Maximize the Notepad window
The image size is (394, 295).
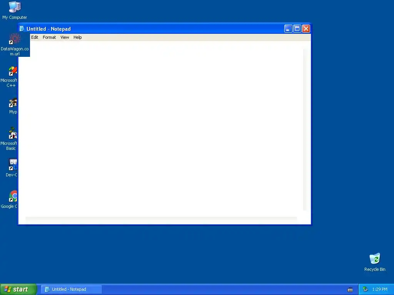click(x=297, y=28)
